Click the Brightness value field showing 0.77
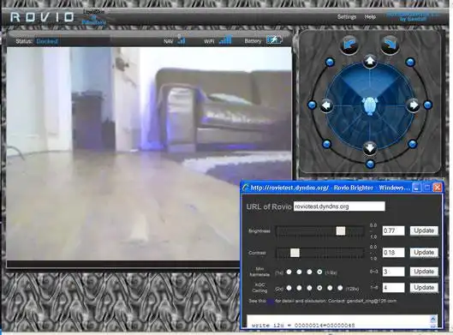453x335 pixels. coord(394,230)
